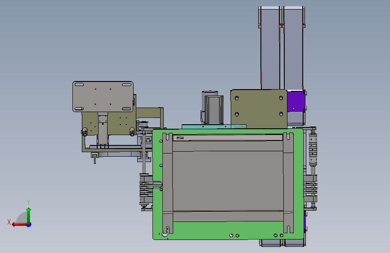This screenshot has height=253, width=390.
Task: Select the spring coupling on the right side shaft
Action: [313, 149]
